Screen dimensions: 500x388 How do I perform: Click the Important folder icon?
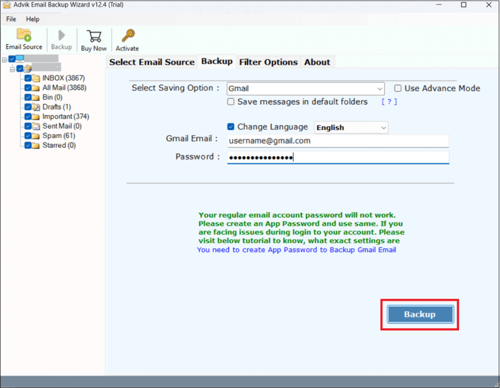point(36,117)
